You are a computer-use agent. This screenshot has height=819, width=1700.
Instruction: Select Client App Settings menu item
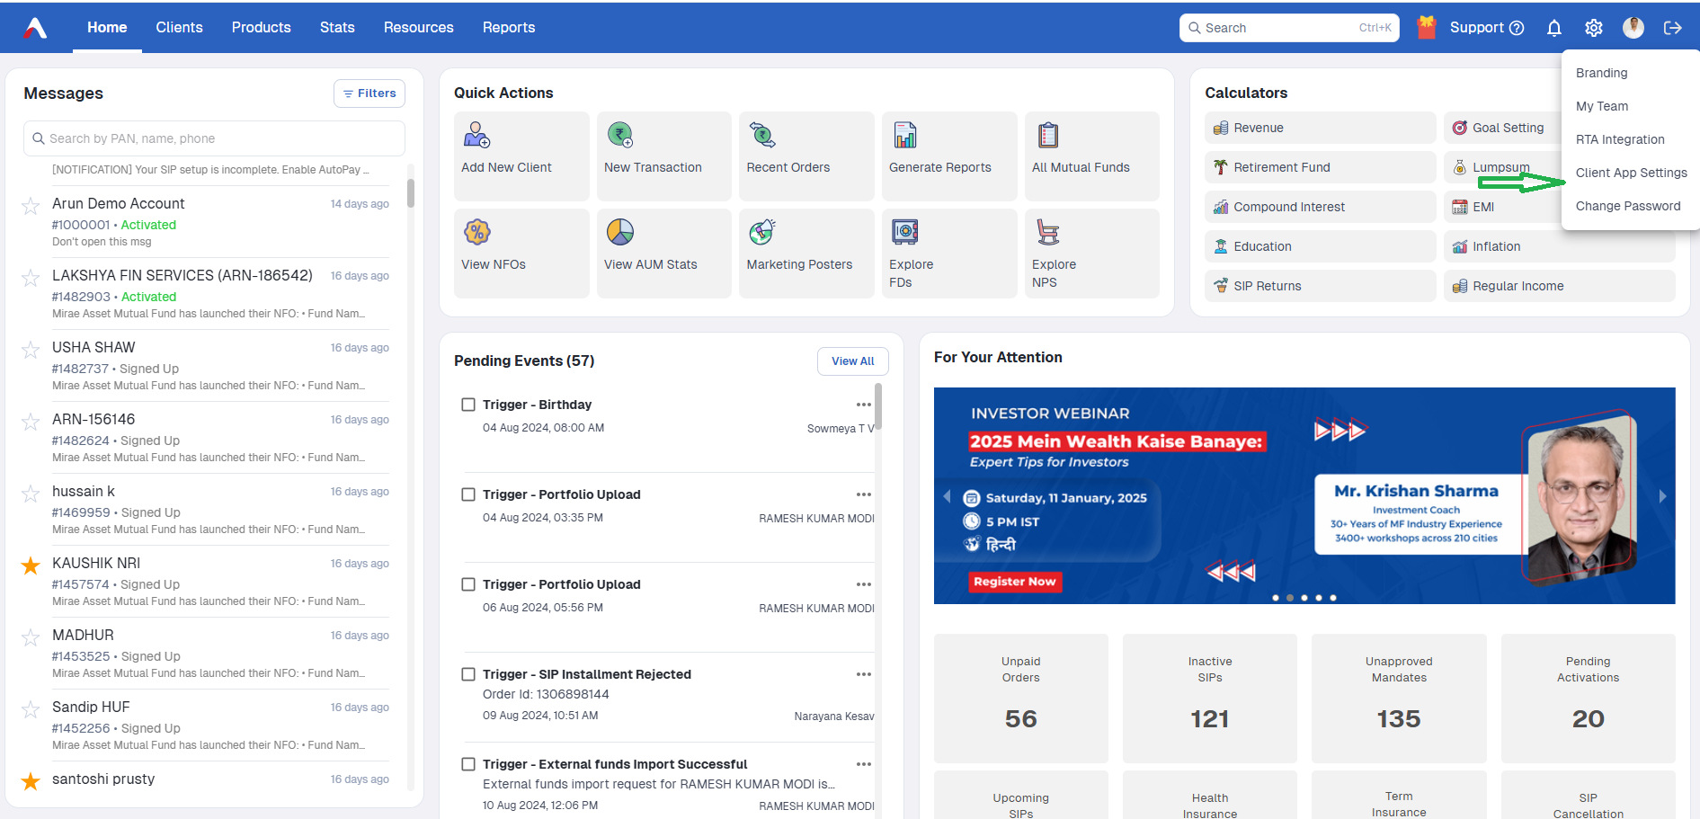tap(1631, 173)
